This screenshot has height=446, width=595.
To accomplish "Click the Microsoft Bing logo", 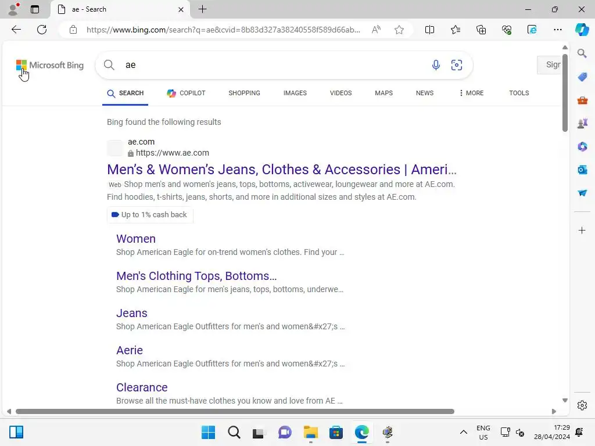I will pos(50,65).
